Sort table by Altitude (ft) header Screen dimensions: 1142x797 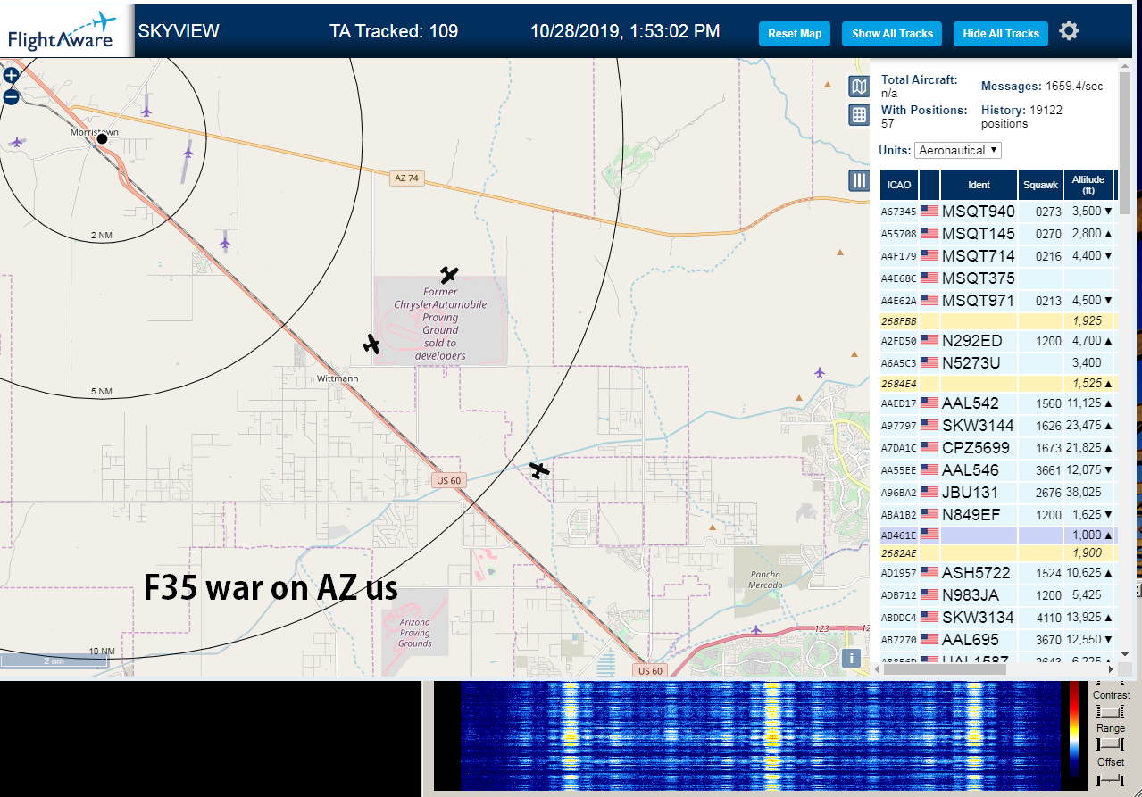click(x=1088, y=185)
